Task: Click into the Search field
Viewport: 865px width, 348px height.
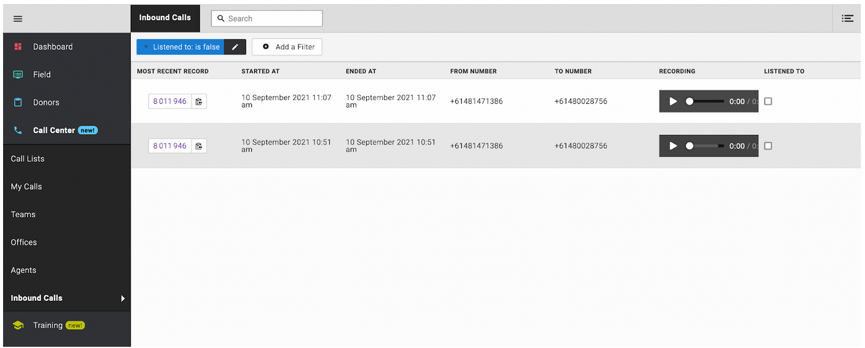Action: (x=267, y=18)
